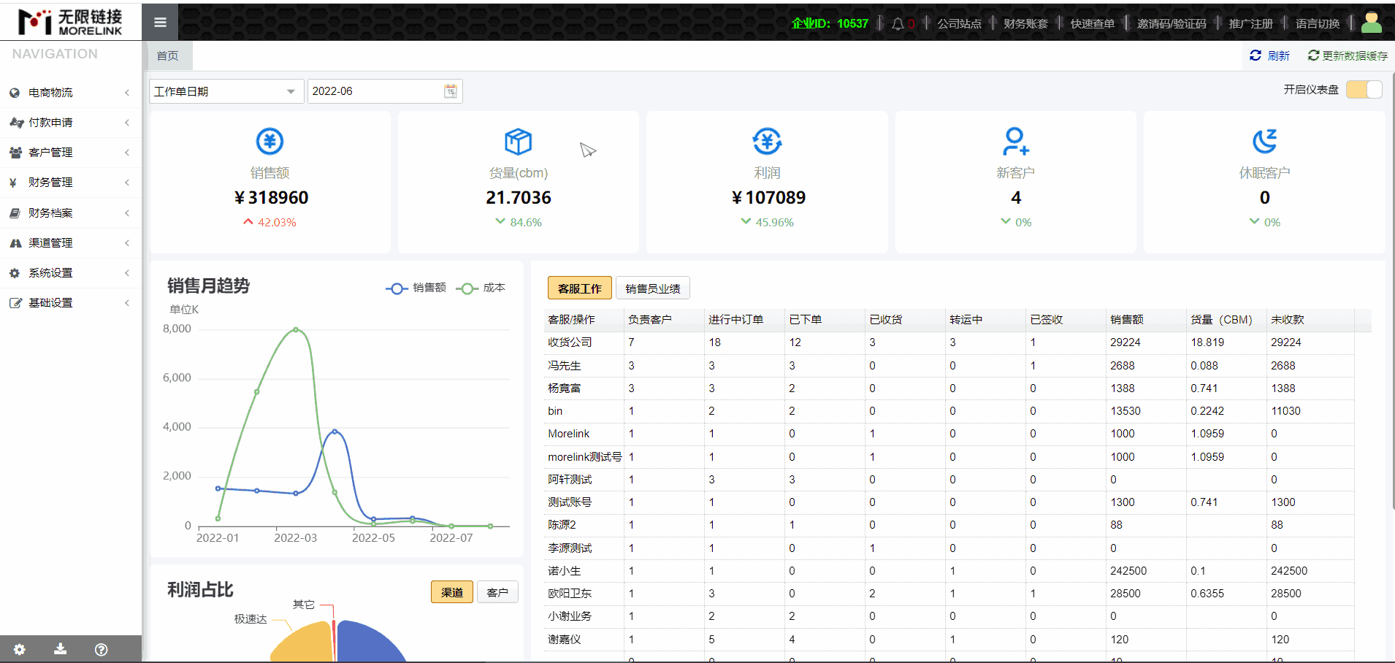Expand the 财务管理 menu
1395x663 pixels.
[x=50, y=182]
